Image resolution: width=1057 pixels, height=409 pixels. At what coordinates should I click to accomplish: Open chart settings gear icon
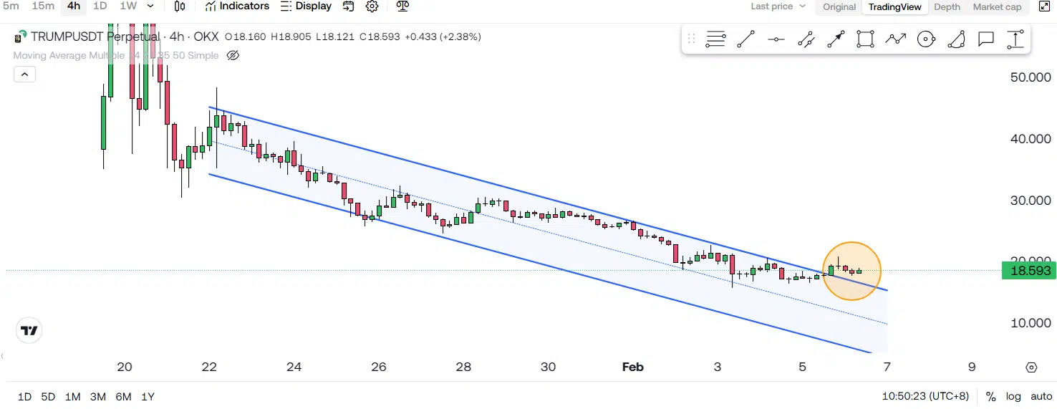tap(372, 6)
